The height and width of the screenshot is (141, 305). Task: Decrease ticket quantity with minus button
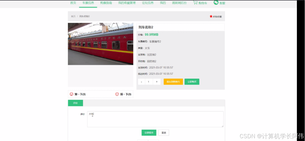[141, 82]
